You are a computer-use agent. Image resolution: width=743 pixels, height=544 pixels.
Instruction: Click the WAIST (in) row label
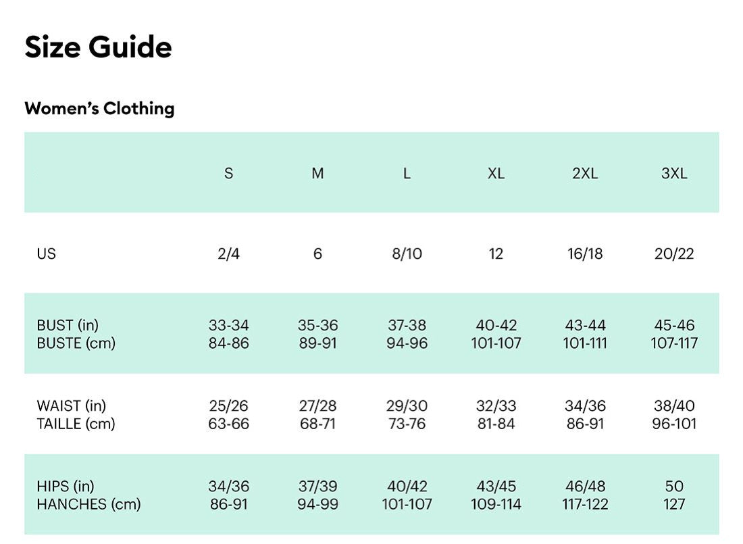(72, 405)
